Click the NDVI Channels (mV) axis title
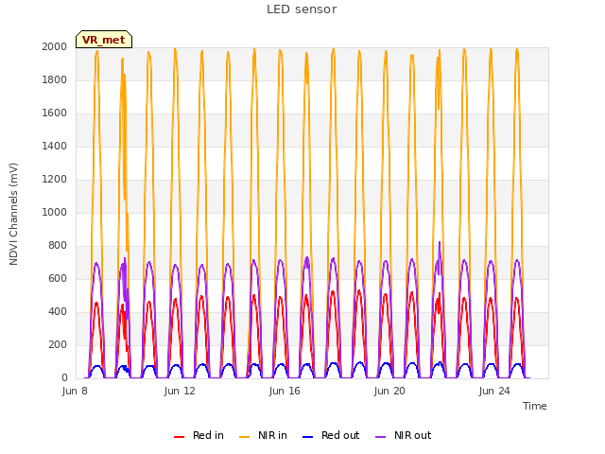 point(13,214)
